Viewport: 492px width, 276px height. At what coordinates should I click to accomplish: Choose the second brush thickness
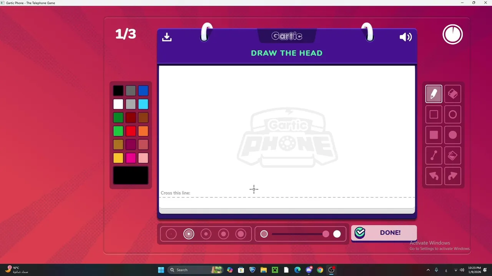click(x=189, y=234)
